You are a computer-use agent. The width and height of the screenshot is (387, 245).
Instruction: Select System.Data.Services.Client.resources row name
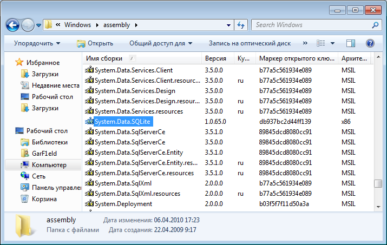pos(147,81)
